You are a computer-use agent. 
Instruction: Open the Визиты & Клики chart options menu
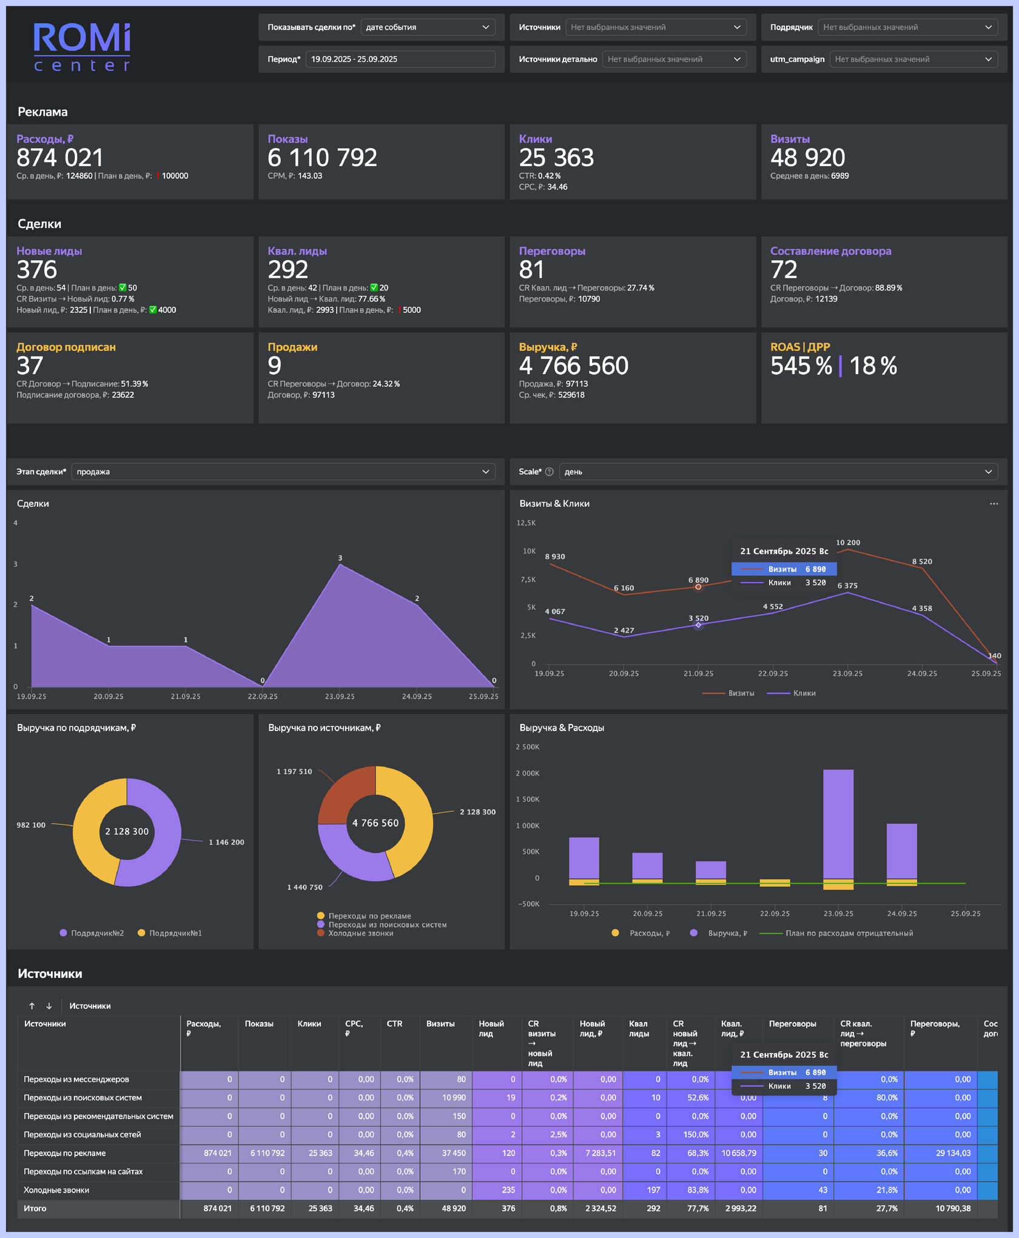click(x=994, y=504)
